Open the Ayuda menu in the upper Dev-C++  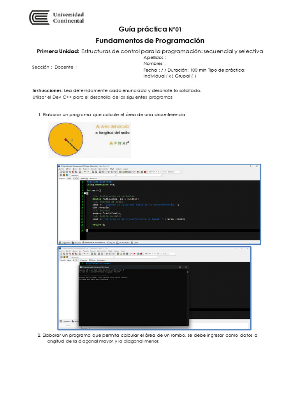[126, 169]
